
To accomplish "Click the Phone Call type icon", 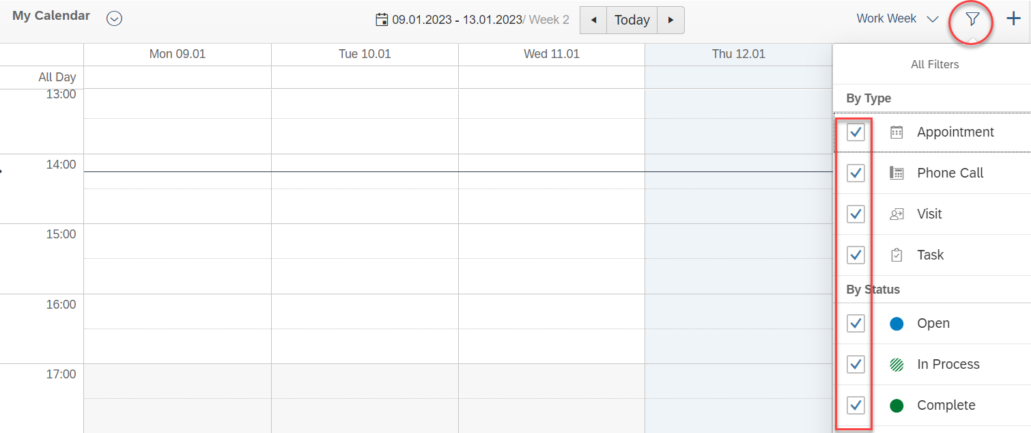I will click(x=896, y=173).
